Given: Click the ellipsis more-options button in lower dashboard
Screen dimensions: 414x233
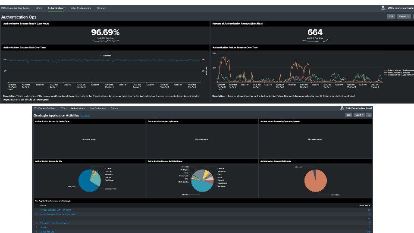Looking at the screenshot, I should click(369, 115).
